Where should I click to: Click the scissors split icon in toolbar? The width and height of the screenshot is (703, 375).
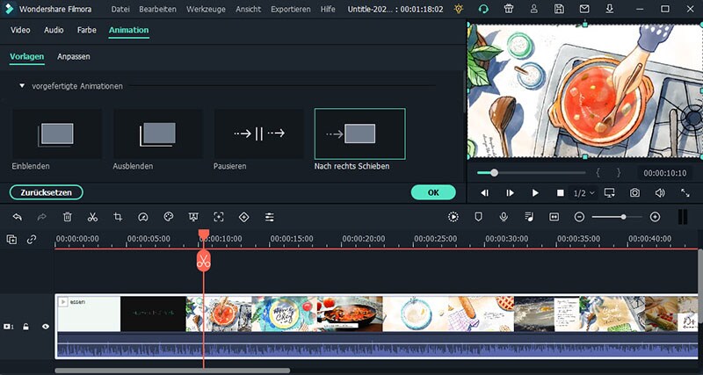click(92, 217)
